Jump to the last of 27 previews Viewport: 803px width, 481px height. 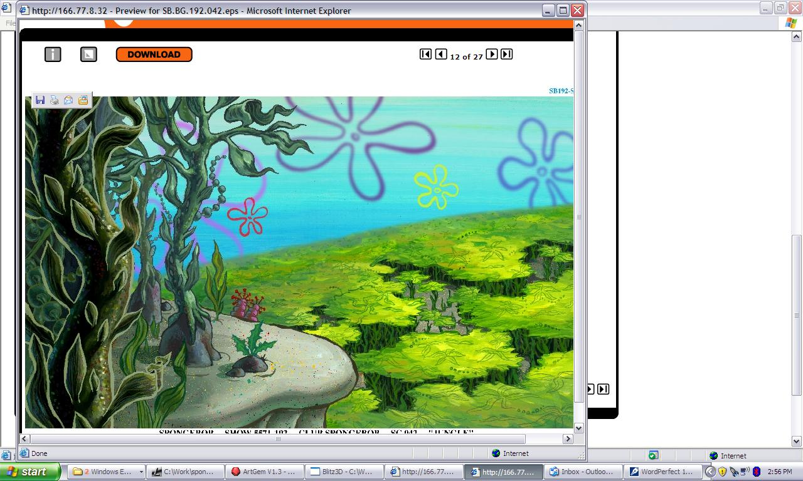(507, 54)
